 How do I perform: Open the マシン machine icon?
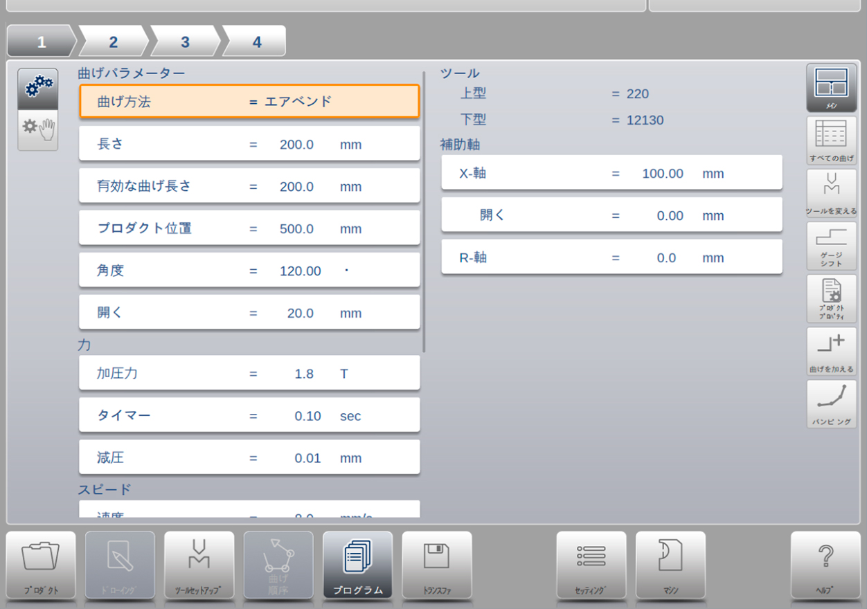tap(670, 565)
